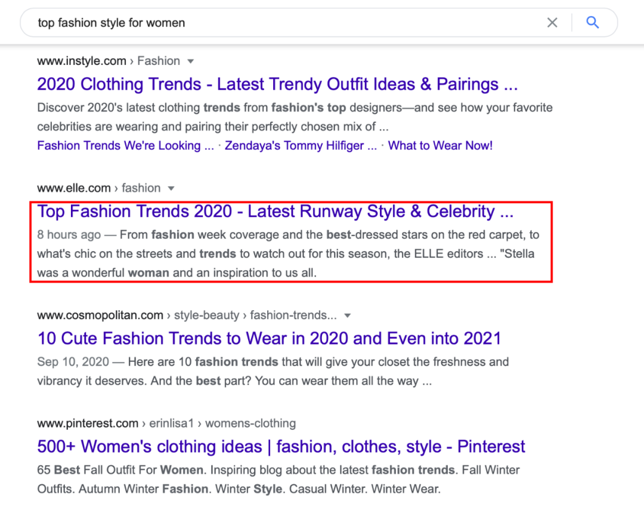Follow the 'Fashion Trends We're Looking ...' sitelink

click(x=125, y=145)
